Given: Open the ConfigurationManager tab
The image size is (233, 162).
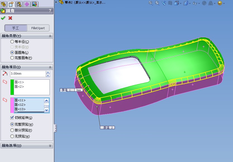Looking at the screenshot, I should tap(19, 4).
